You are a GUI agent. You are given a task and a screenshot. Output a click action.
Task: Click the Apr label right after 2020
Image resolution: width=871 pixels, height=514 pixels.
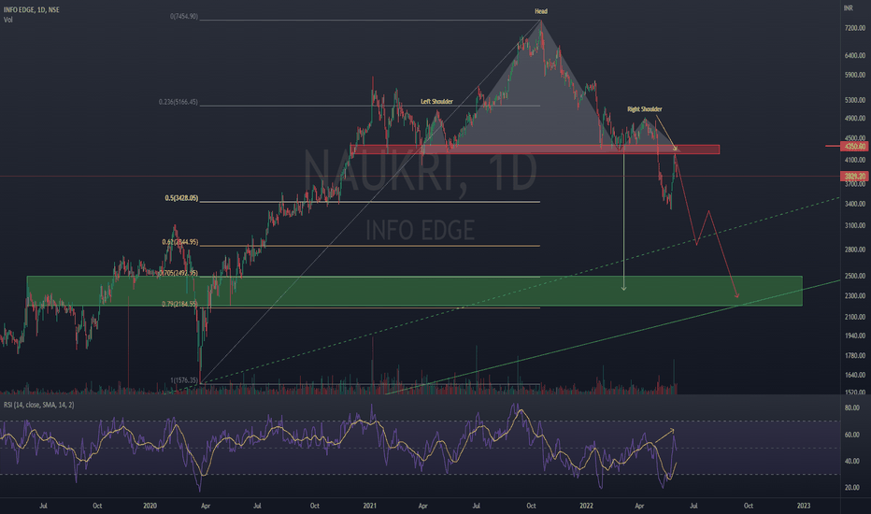point(205,506)
